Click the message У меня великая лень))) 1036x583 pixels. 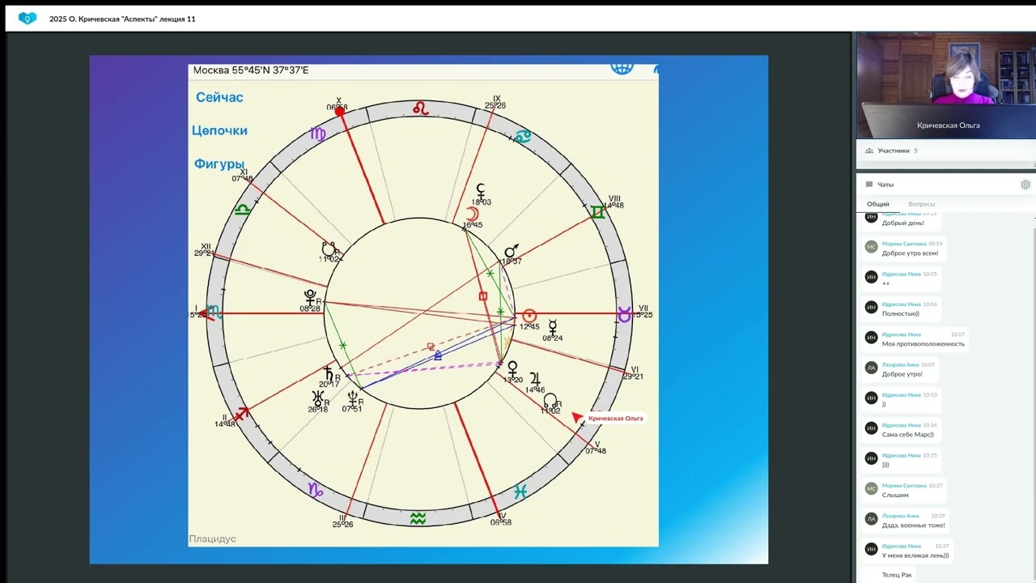point(915,555)
